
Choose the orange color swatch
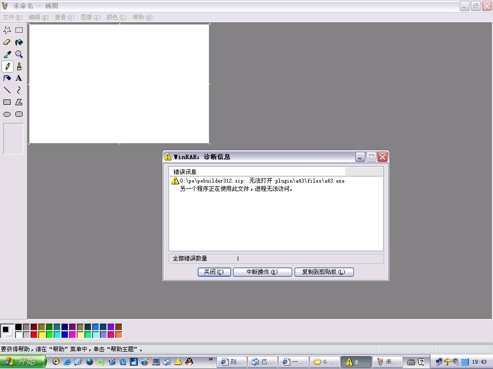(118, 334)
